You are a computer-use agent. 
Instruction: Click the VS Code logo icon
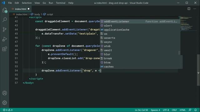click(x=3, y=3)
